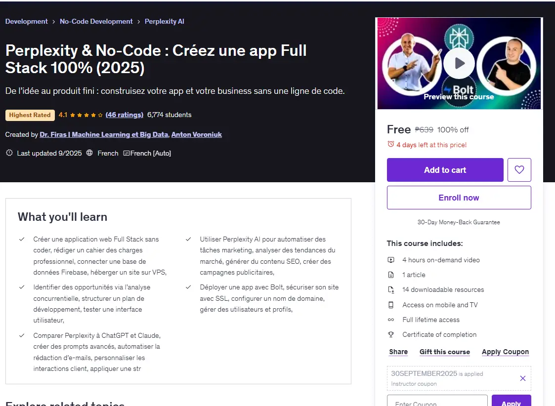Go to Perplexity AI topic breadcrumb

164,21
